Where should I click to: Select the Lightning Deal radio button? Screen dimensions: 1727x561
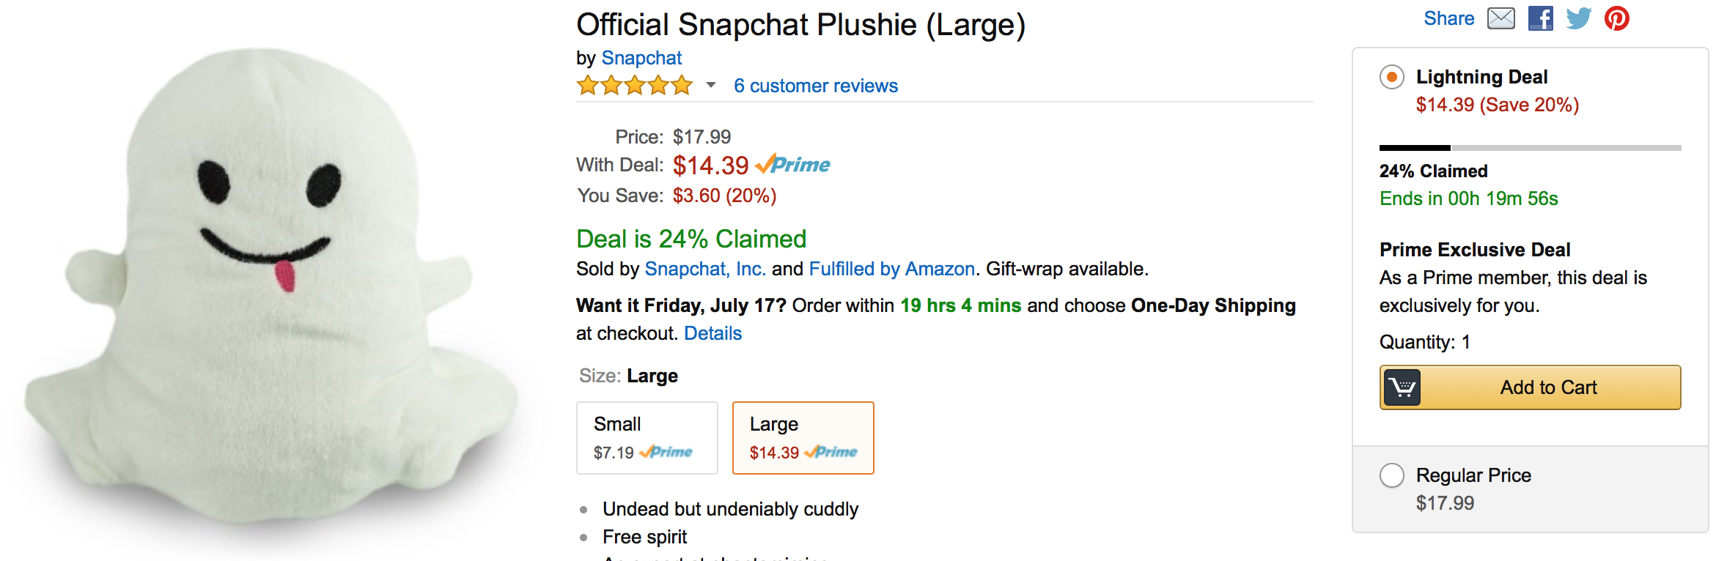pyautogui.click(x=1391, y=77)
